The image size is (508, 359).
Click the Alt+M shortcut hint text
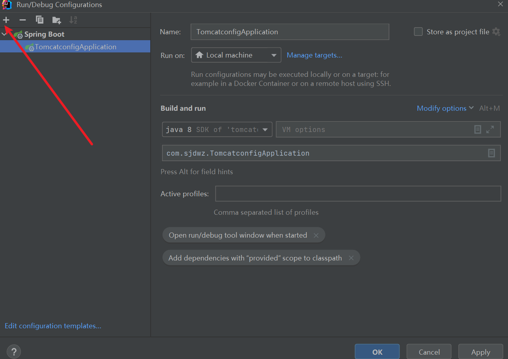tap(489, 108)
